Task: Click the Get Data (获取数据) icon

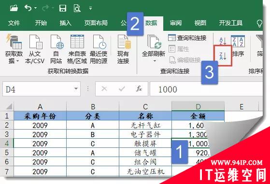Action: [14, 41]
